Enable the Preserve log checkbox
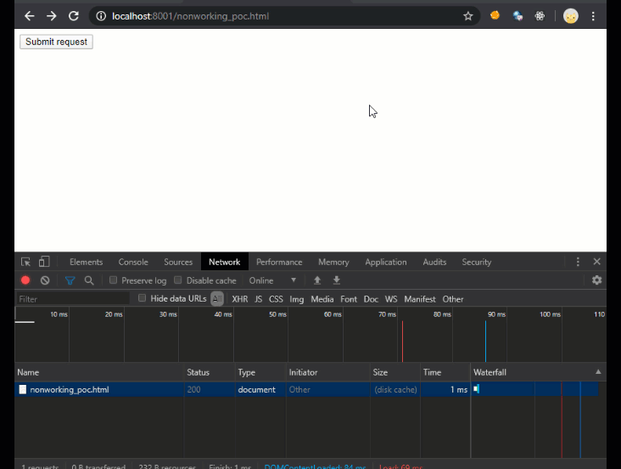 click(114, 280)
